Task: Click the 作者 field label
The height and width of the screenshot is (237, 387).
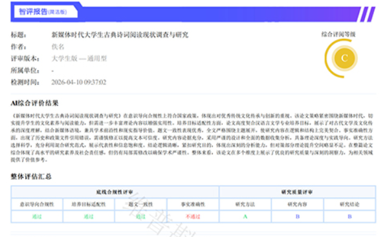Action: [19, 47]
